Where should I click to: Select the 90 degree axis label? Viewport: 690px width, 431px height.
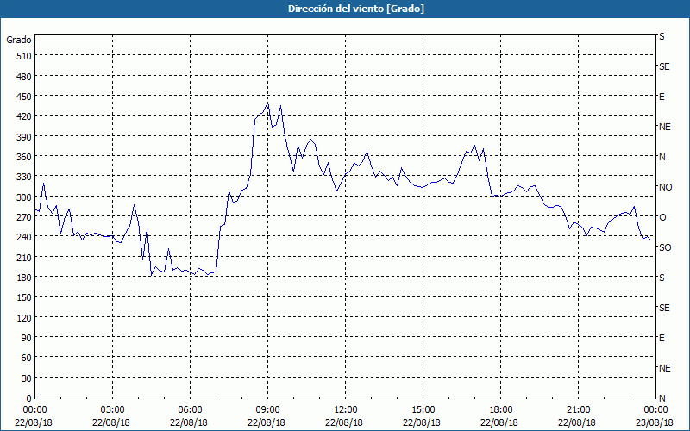point(27,338)
